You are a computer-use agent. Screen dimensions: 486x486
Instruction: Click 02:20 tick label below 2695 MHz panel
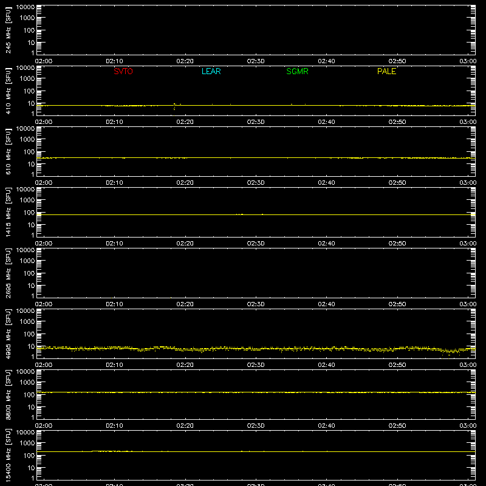(x=185, y=304)
